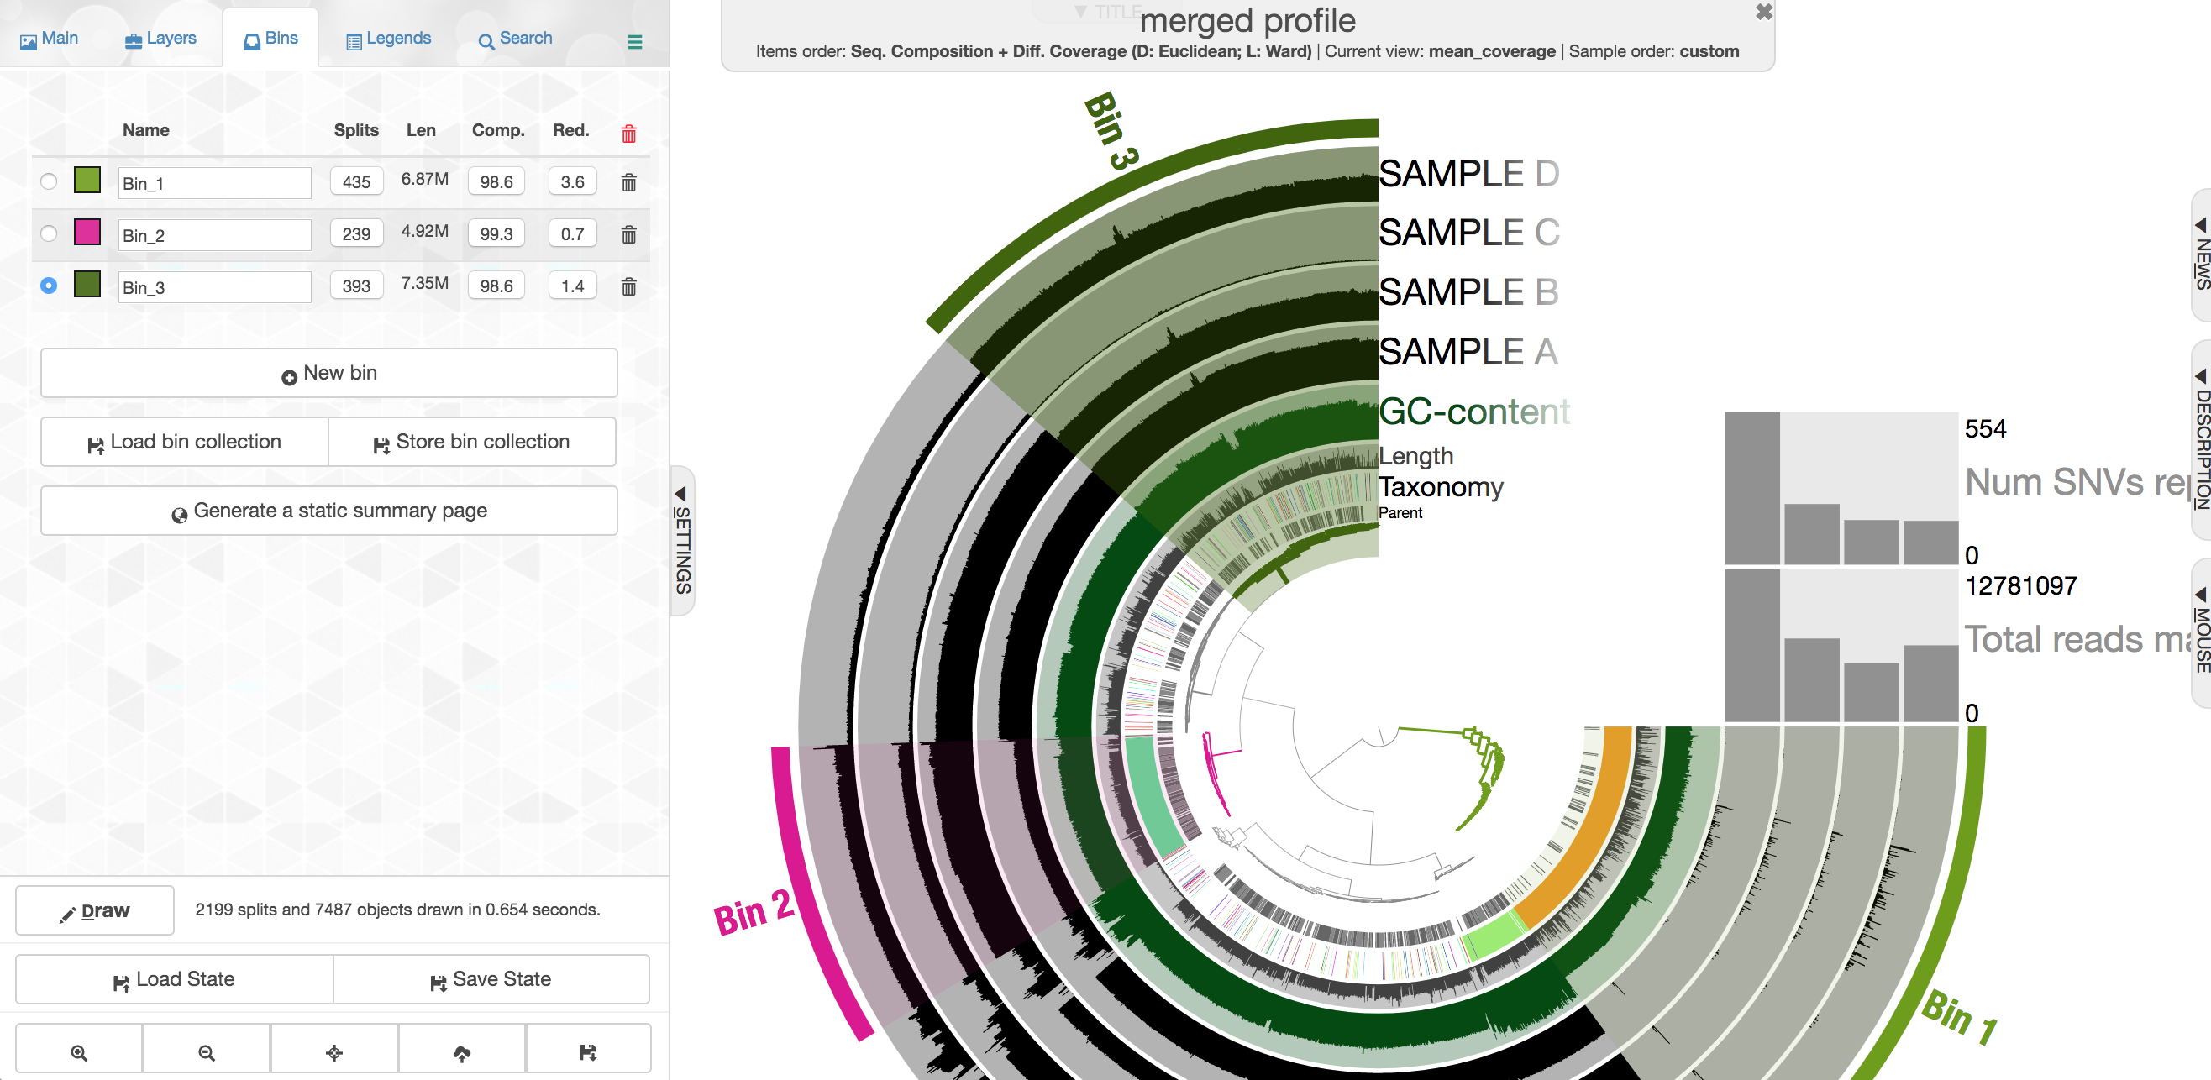Click the crosshair center view icon
2211x1080 pixels.
tap(333, 1051)
